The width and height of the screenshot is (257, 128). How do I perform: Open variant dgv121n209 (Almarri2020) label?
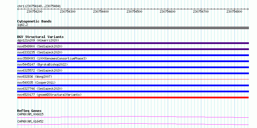pyautogui.click(x=38, y=40)
